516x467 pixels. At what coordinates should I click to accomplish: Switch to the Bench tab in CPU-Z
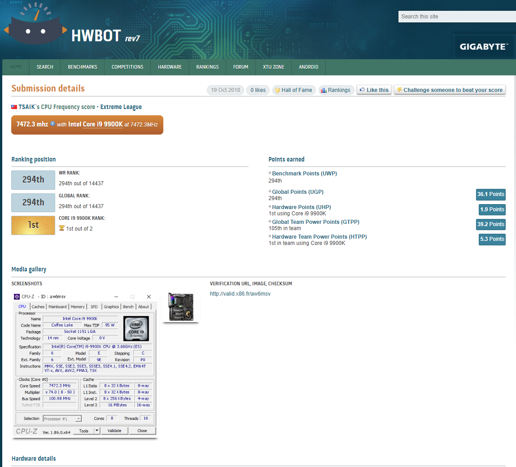[x=128, y=306]
